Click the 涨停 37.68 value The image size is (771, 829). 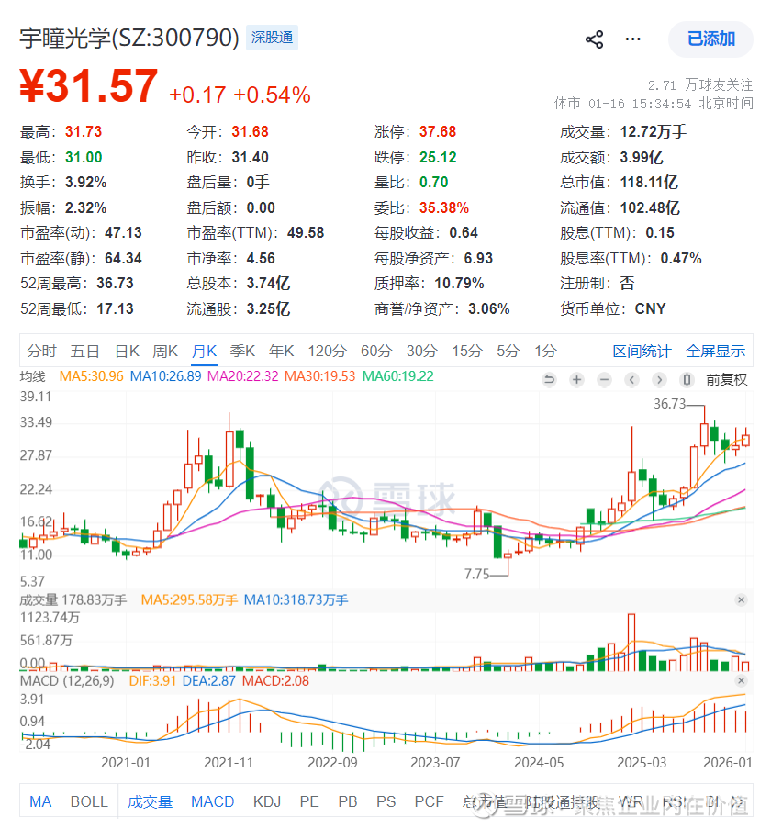pyautogui.click(x=438, y=131)
